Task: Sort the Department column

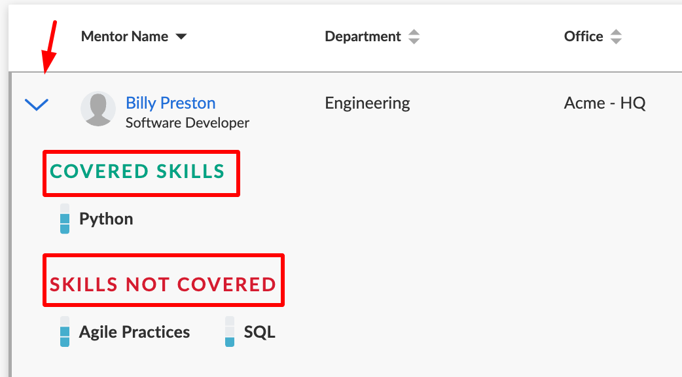Action: tap(414, 37)
